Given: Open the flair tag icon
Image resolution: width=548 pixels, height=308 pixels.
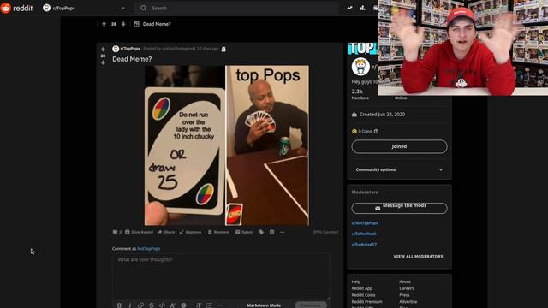Looking at the screenshot, I should (261, 232).
